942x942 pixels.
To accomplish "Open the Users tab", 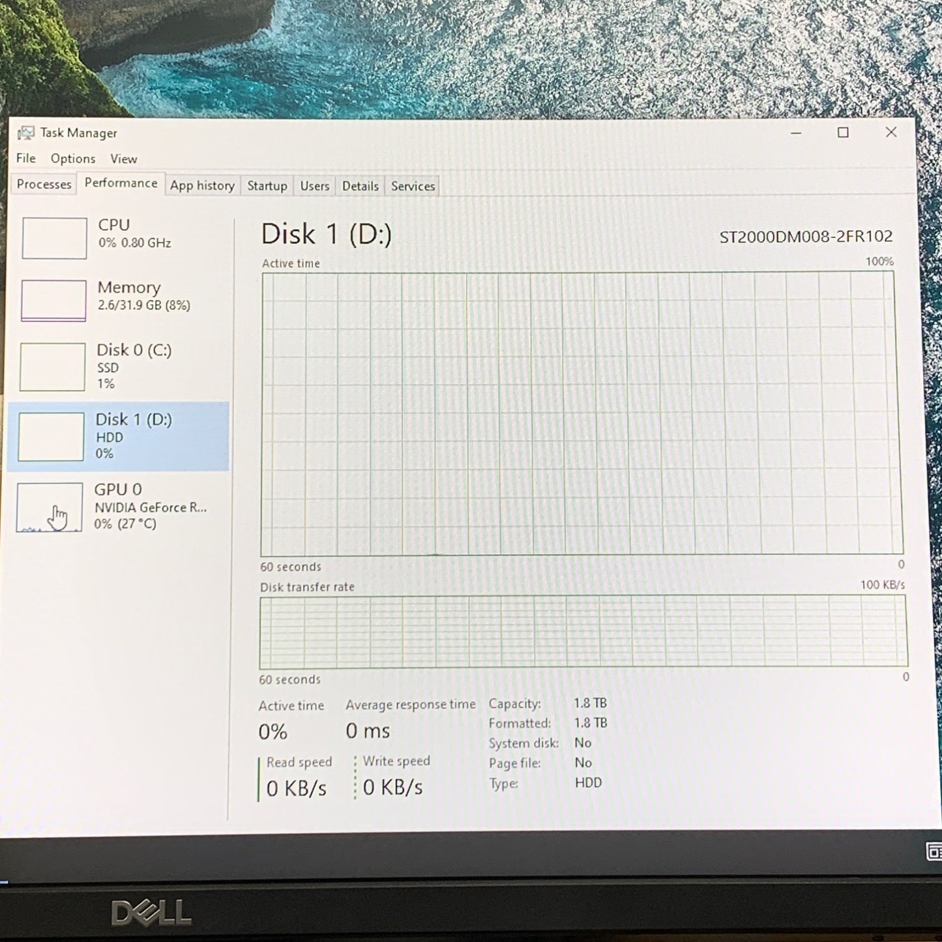I will point(314,186).
